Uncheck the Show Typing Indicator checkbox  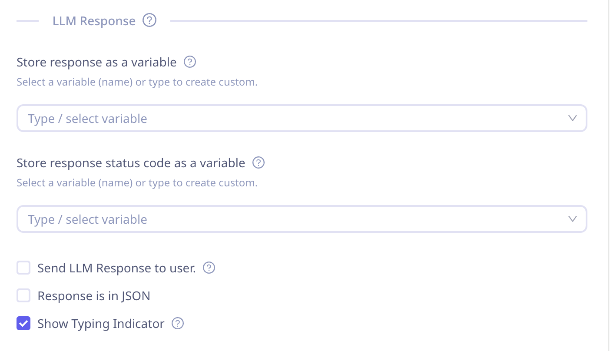(x=23, y=324)
